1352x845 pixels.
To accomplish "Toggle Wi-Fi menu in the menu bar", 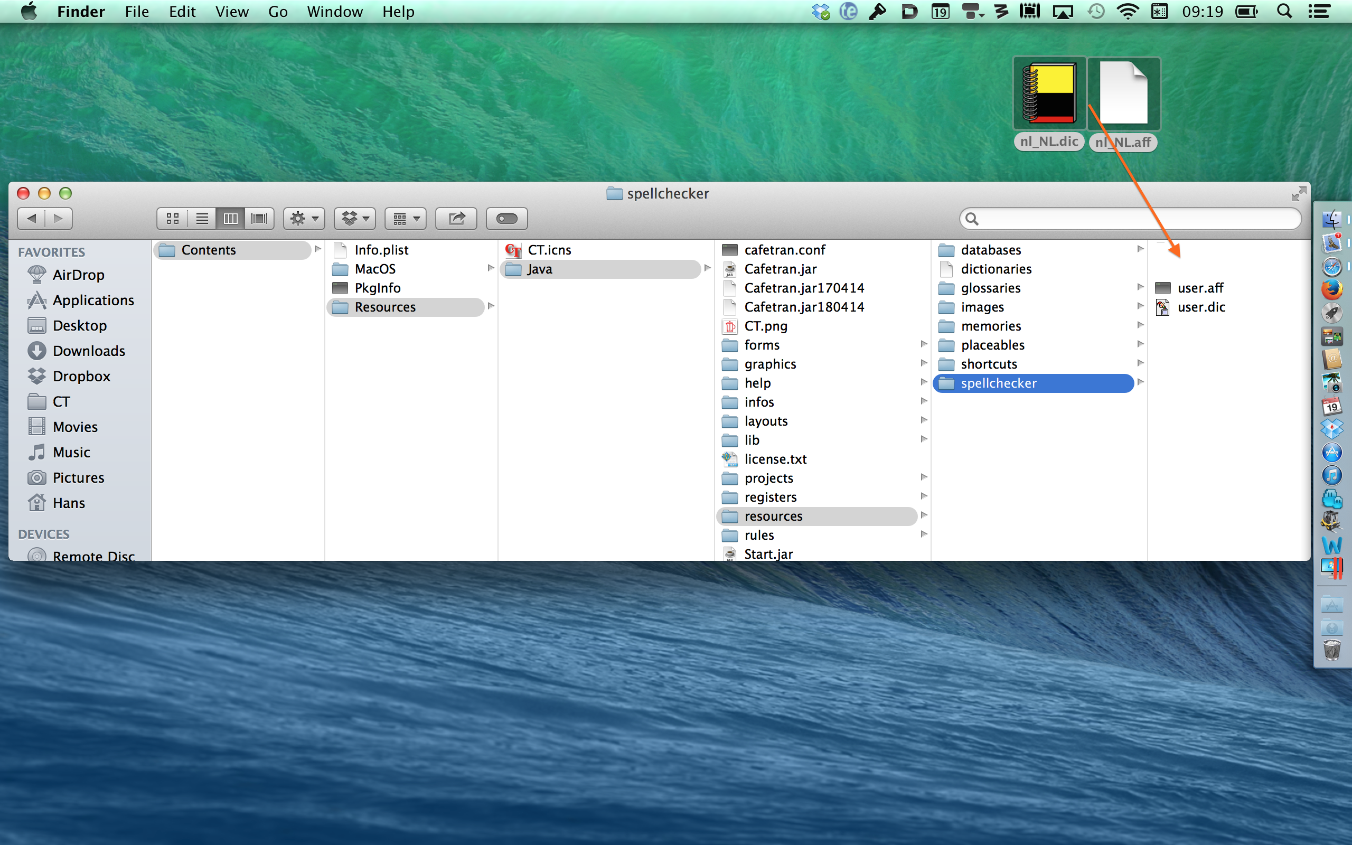I will pos(1128,12).
